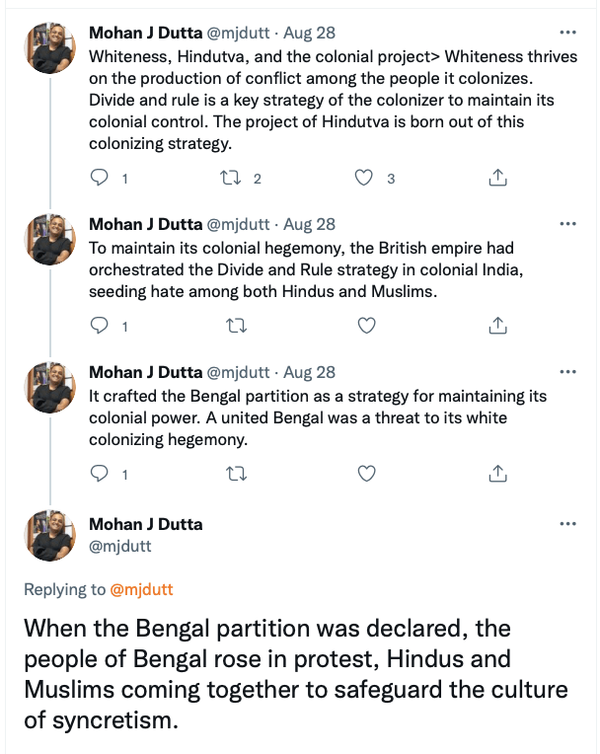Share the Bengal partition strategy tweet
The width and height of the screenshot is (600, 754).
(498, 475)
